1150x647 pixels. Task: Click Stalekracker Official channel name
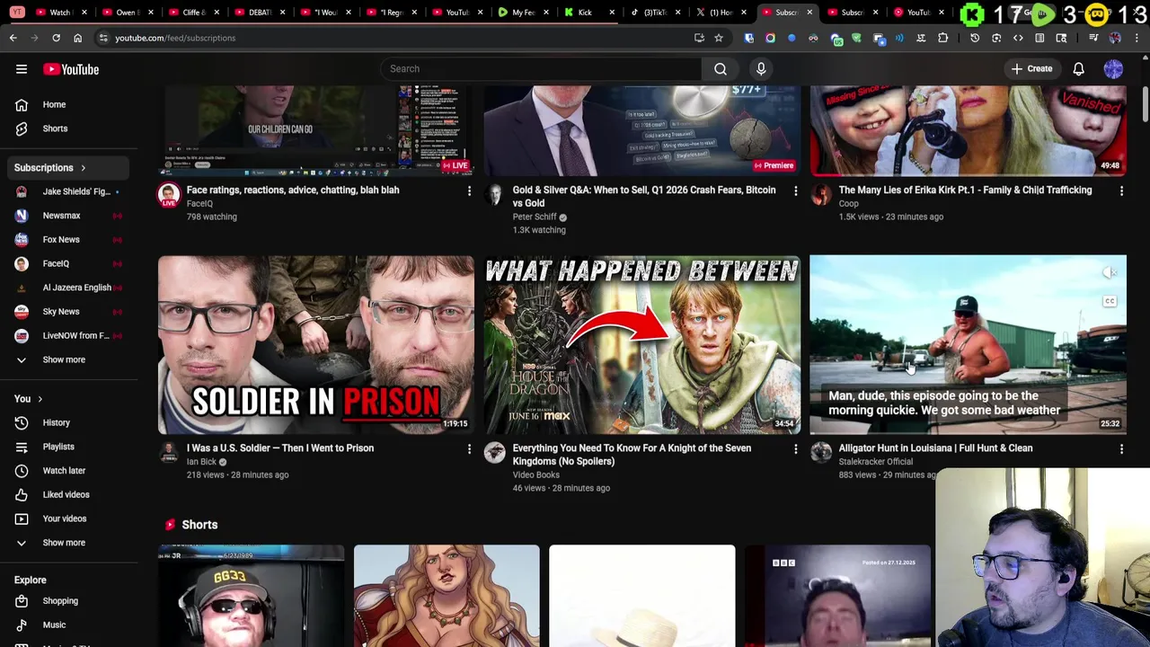coord(876,462)
